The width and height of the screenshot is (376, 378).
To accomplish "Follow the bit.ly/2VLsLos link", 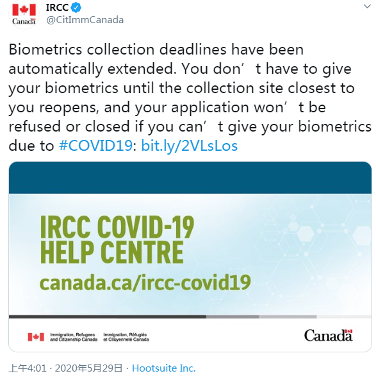I will click(x=190, y=146).
